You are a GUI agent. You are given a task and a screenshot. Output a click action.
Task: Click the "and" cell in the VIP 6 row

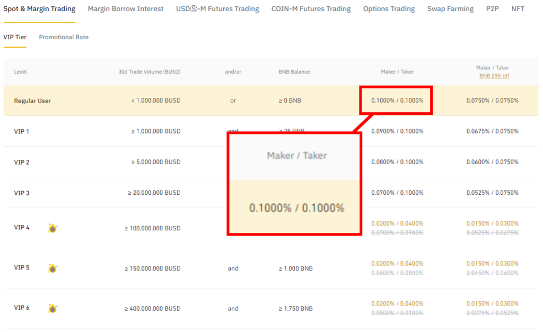click(x=233, y=309)
